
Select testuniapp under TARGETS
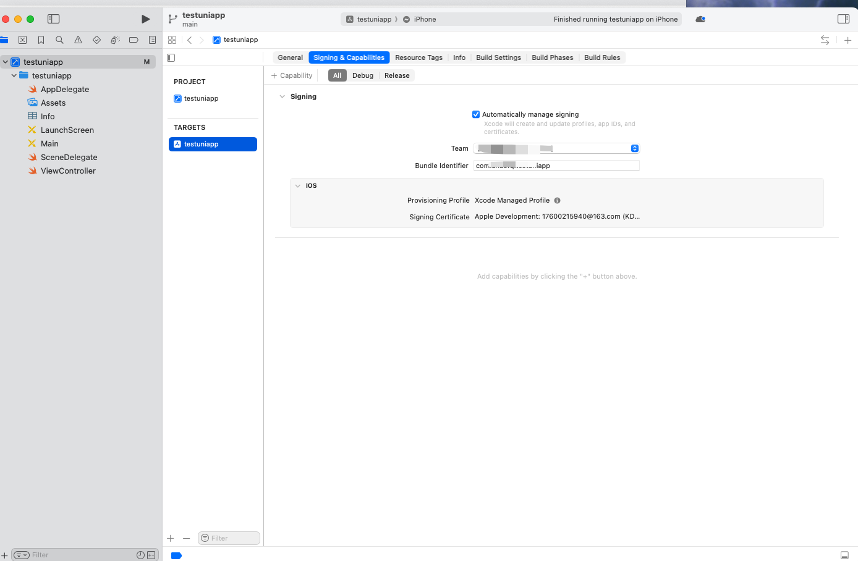pos(213,144)
